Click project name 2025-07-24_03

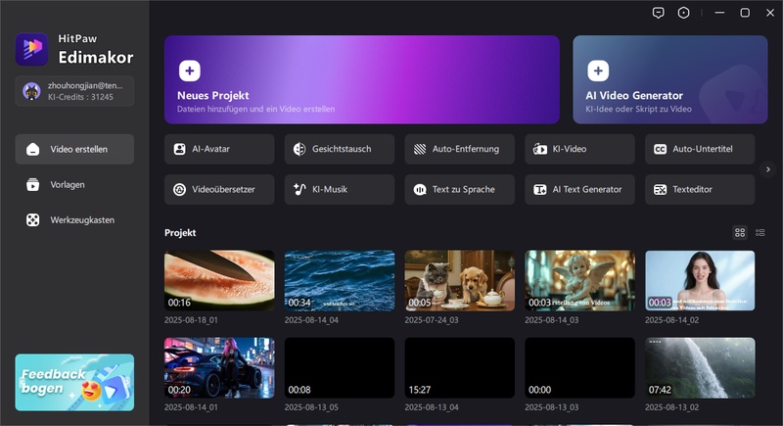(x=432, y=320)
